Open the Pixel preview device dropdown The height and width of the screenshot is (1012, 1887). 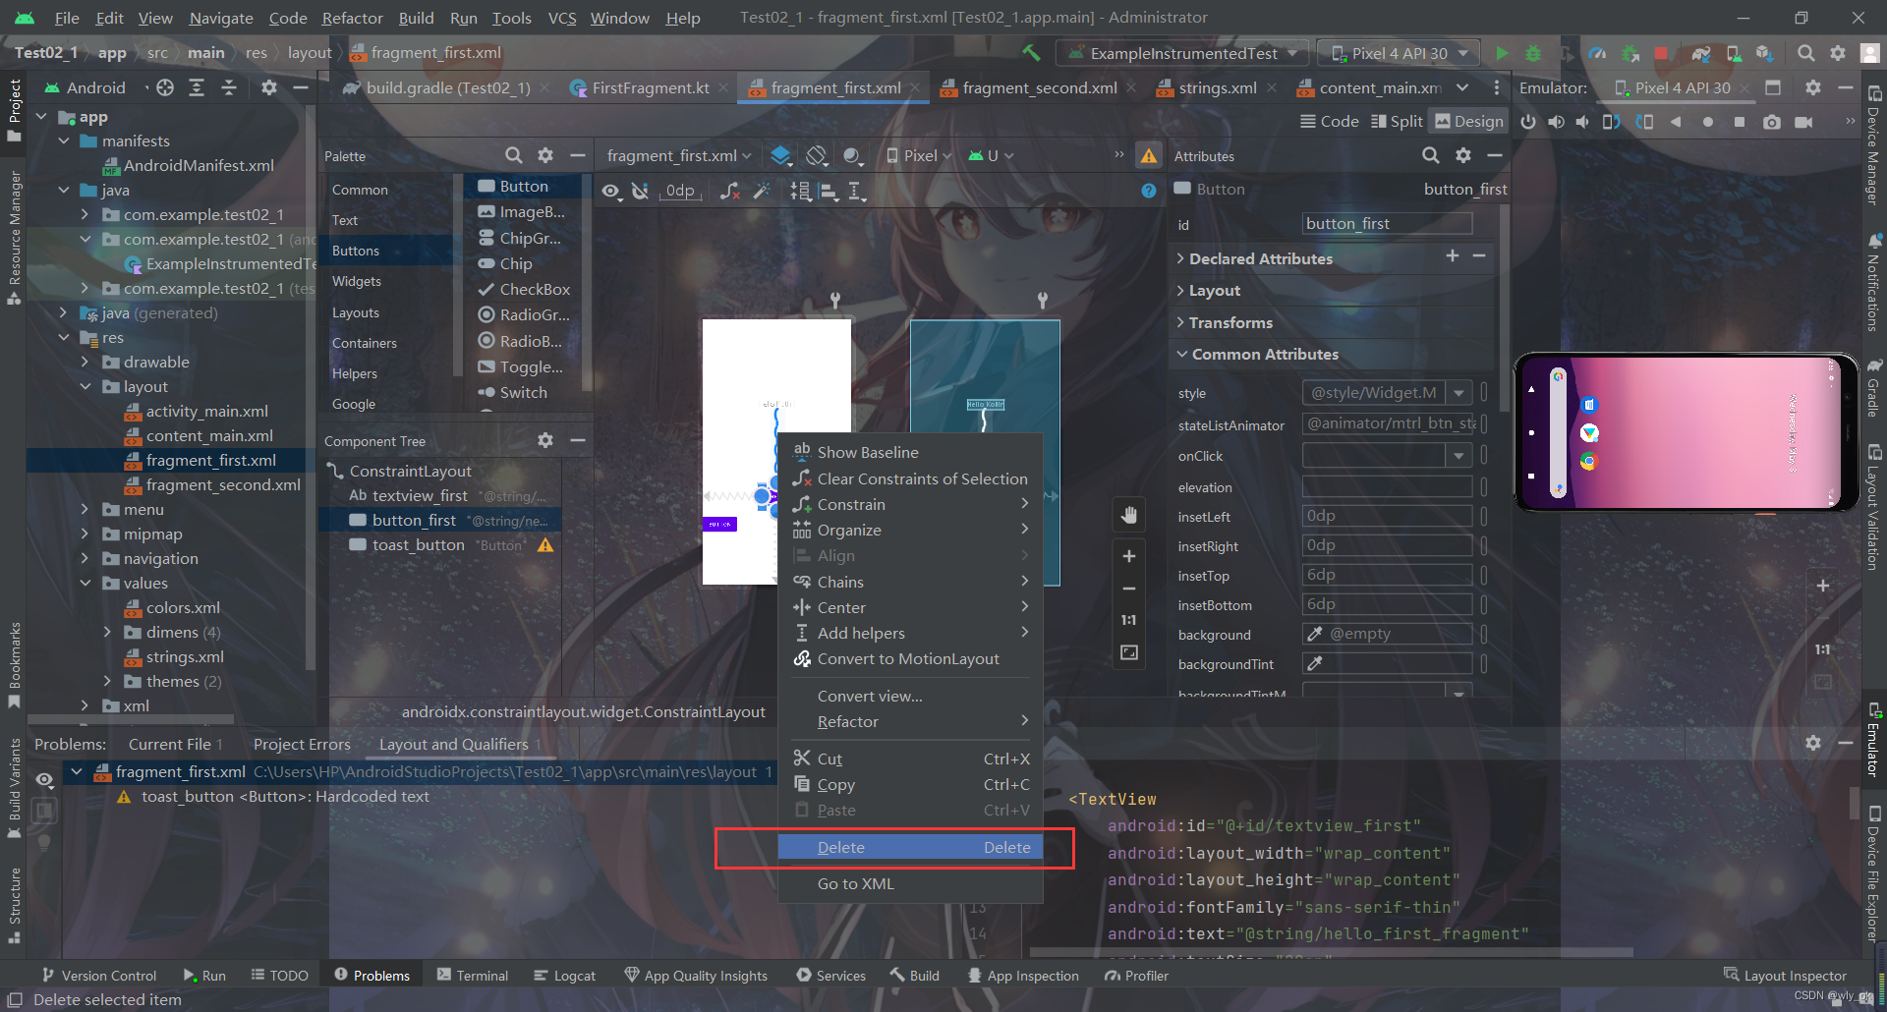pyautogui.click(x=919, y=155)
